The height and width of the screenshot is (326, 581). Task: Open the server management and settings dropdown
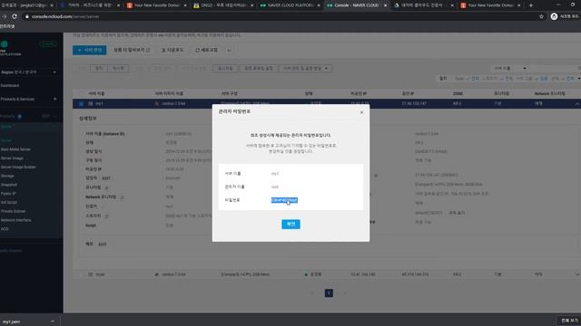coord(305,69)
